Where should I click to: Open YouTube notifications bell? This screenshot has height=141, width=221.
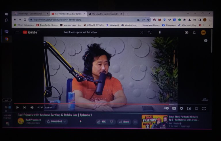pyautogui.click(x=194, y=33)
